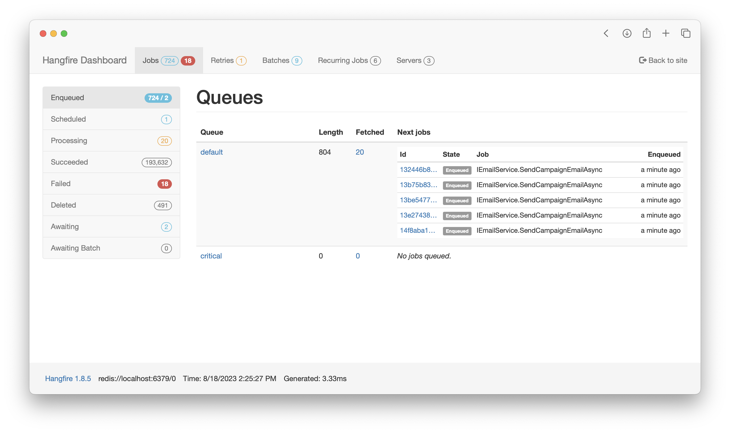Open job 13b75b83...
The height and width of the screenshot is (433, 730).
point(418,185)
